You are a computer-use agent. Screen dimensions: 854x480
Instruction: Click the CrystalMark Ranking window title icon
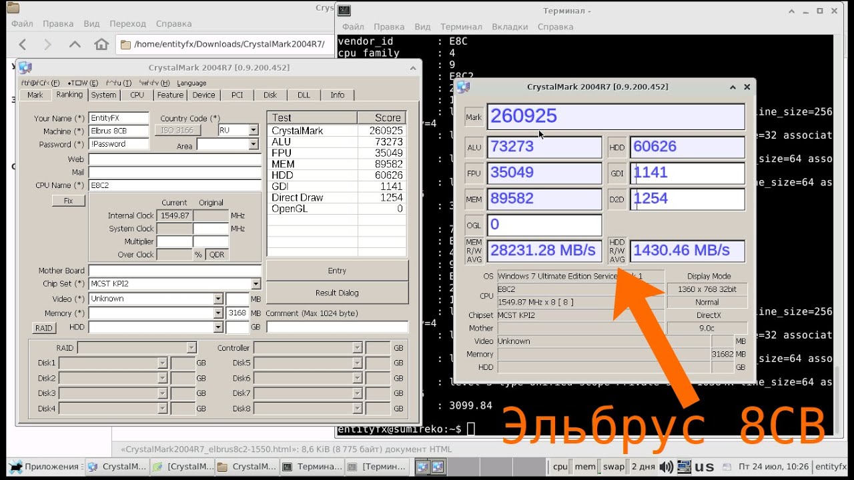click(25, 67)
